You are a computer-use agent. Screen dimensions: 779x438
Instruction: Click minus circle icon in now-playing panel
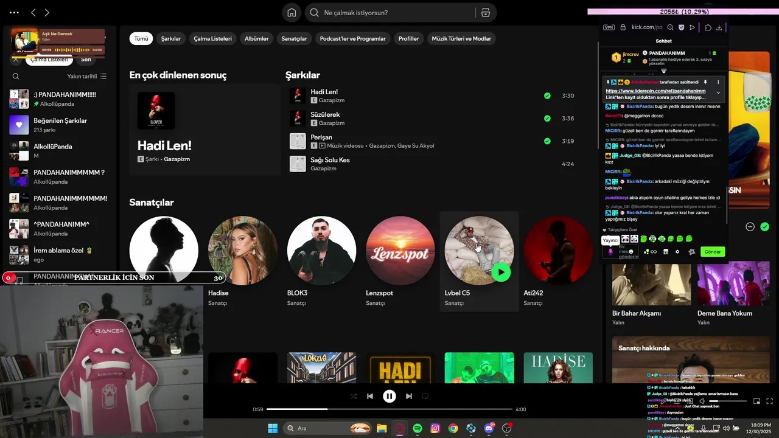pos(750,227)
